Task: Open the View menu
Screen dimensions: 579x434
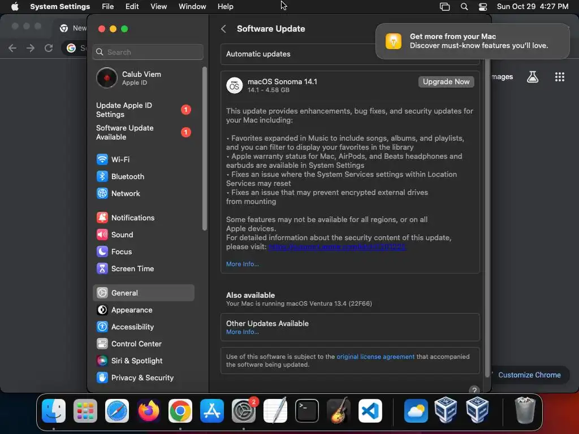Action: point(158,7)
